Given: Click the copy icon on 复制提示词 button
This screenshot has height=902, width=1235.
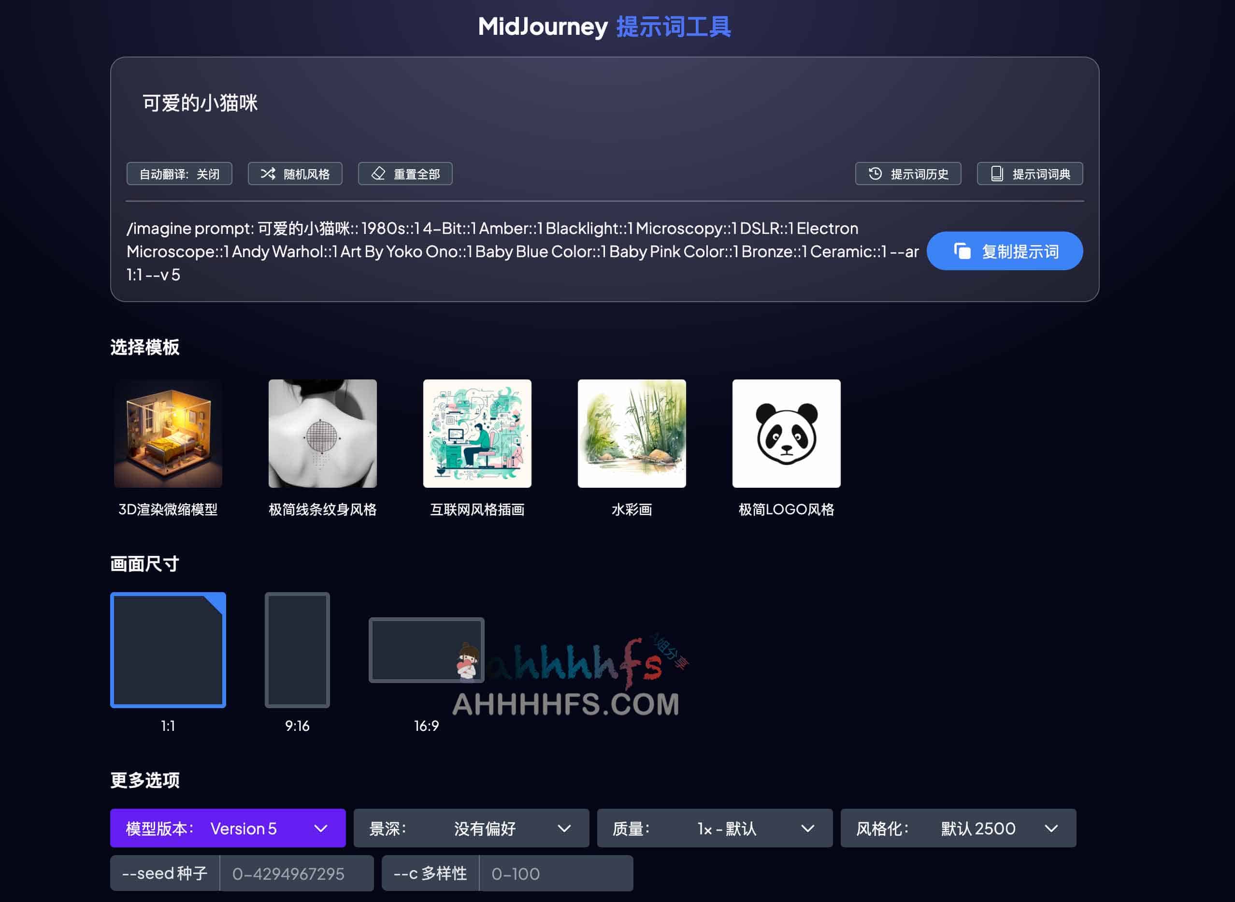Looking at the screenshot, I should [x=962, y=250].
